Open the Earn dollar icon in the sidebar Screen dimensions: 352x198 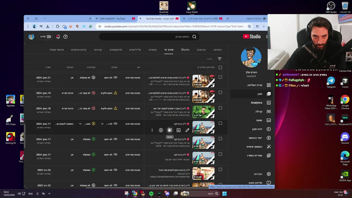point(269,138)
